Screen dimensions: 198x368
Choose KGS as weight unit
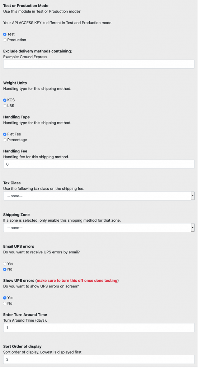click(x=5, y=100)
